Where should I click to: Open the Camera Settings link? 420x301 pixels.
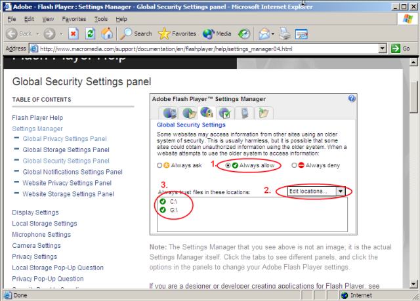click(x=37, y=246)
